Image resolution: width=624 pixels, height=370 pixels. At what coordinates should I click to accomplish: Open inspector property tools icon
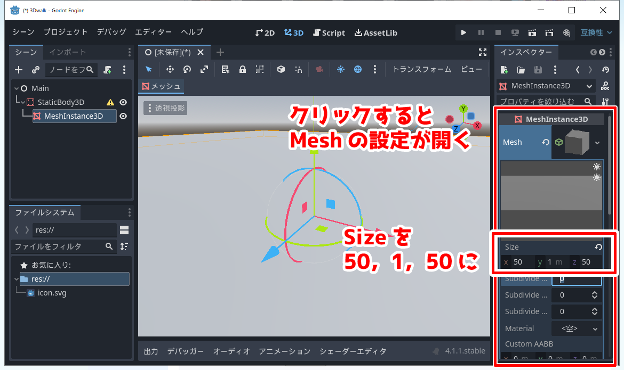[x=605, y=101]
